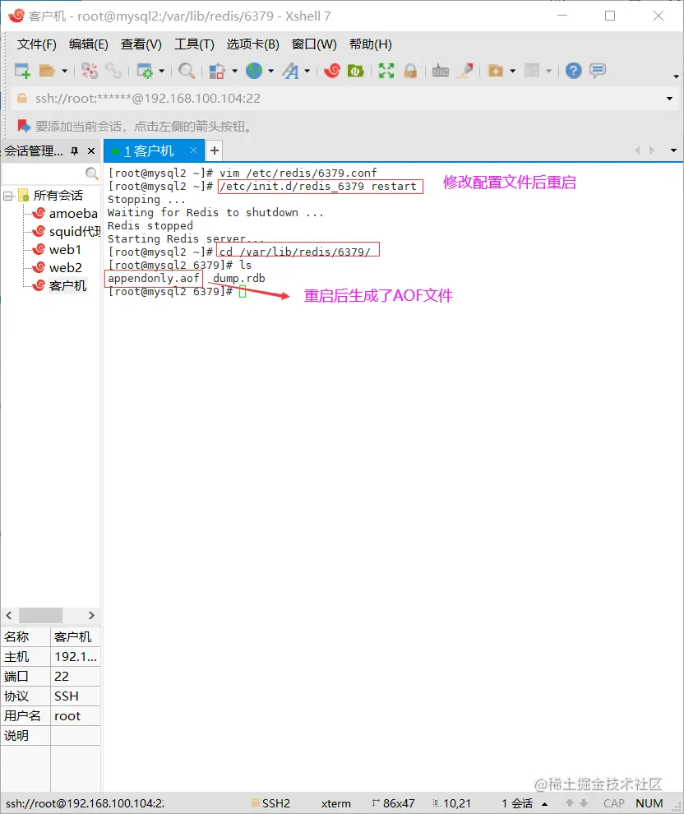Click the Reconnect chain icon
This screenshot has height=814, width=684.
click(113, 71)
